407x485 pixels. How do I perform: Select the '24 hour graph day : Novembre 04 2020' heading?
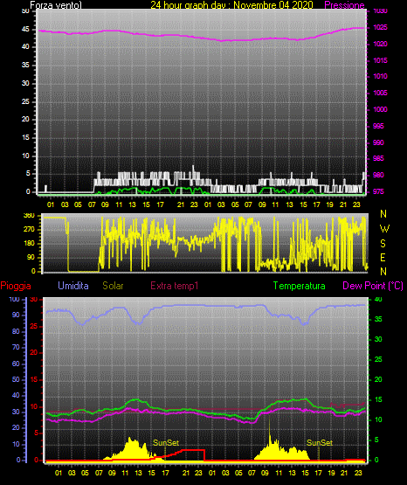click(231, 5)
